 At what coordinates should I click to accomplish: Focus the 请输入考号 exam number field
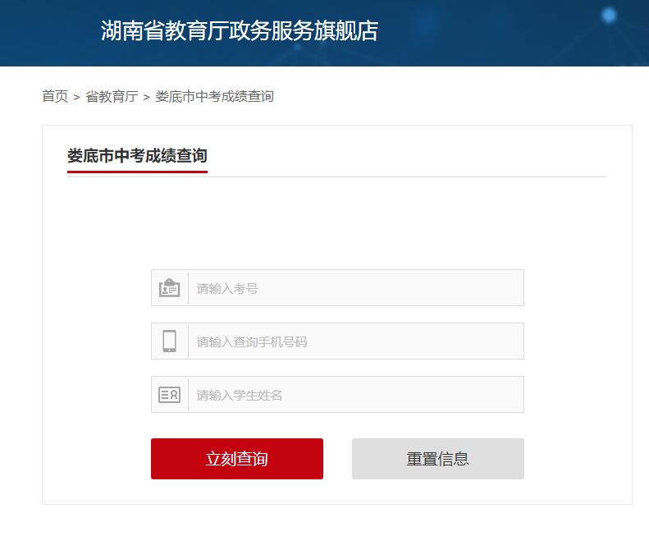click(x=355, y=288)
